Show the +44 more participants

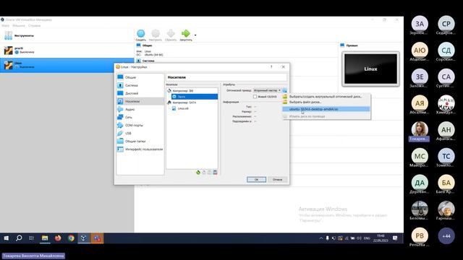446,236
